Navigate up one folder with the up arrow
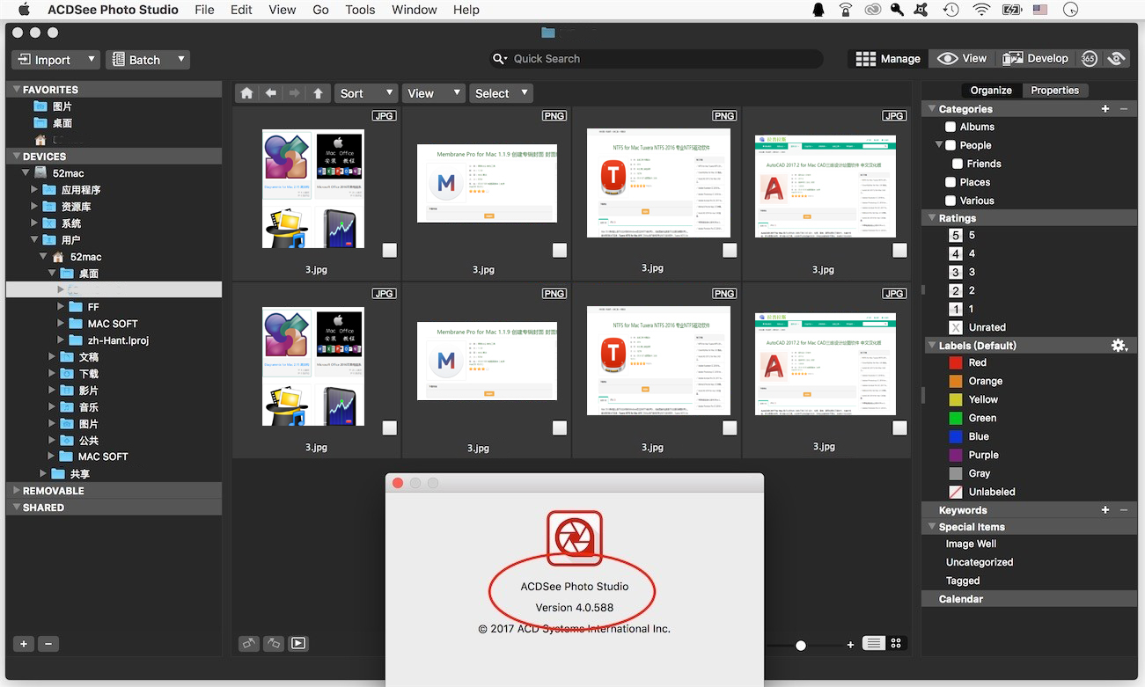The height and width of the screenshot is (687, 1145). click(x=318, y=93)
